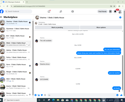The height and width of the screenshot is (102, 125).
Task: Open Chrome profile icon in toolbar
Action: (119, 6)
